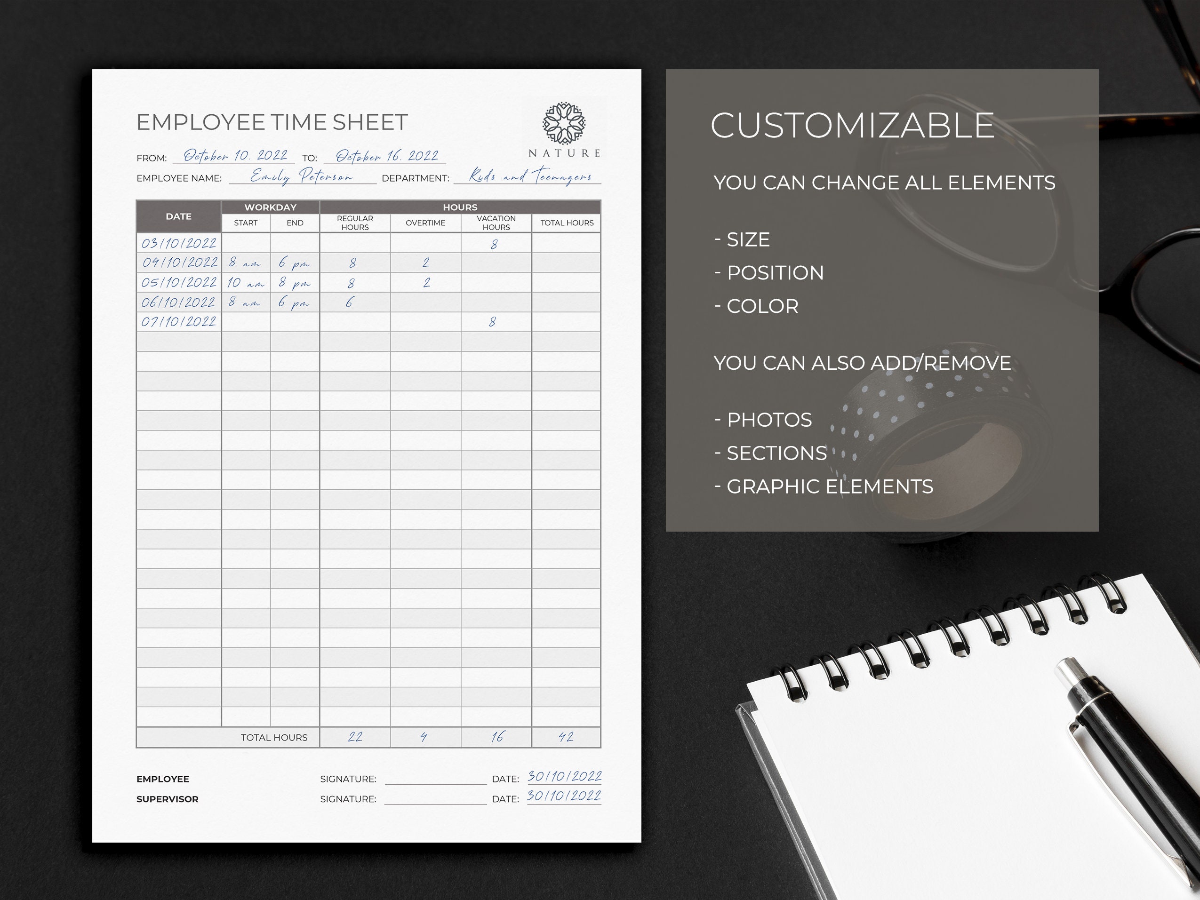Click the overtime total '4'
Screen dimensions: 1200x900
(x=425, y=737)
